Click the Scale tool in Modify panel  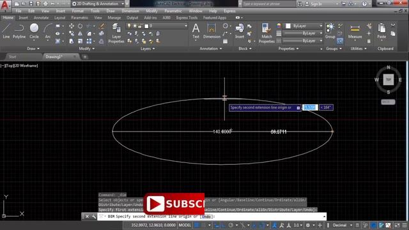[x=80, y=41]
